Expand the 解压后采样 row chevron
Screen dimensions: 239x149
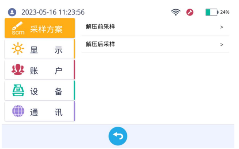pos(222,44)
